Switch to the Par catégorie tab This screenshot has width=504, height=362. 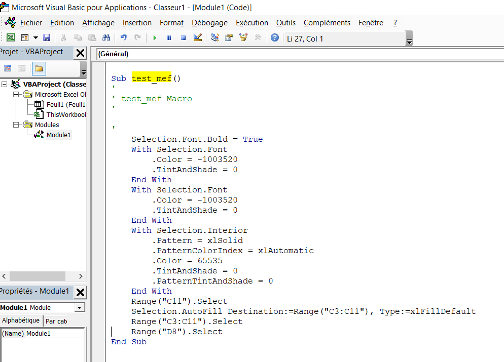pos(56,320)
